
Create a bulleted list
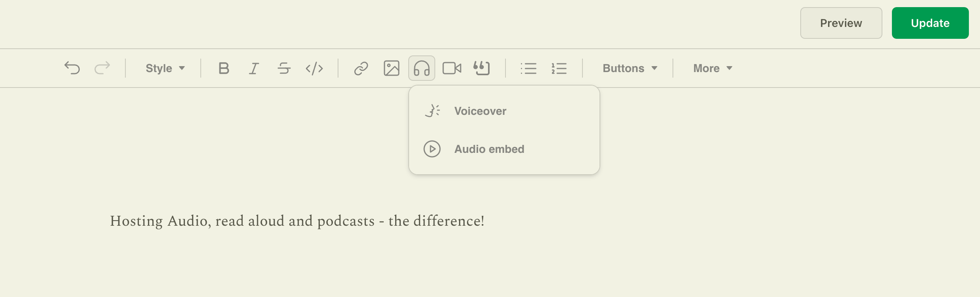click(528, 68)
